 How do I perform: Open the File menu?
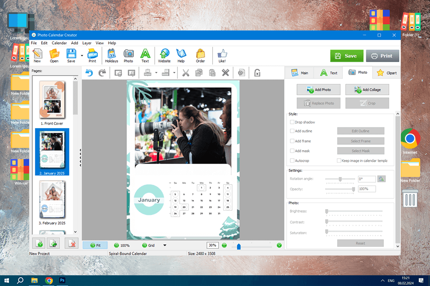point(34,43)
